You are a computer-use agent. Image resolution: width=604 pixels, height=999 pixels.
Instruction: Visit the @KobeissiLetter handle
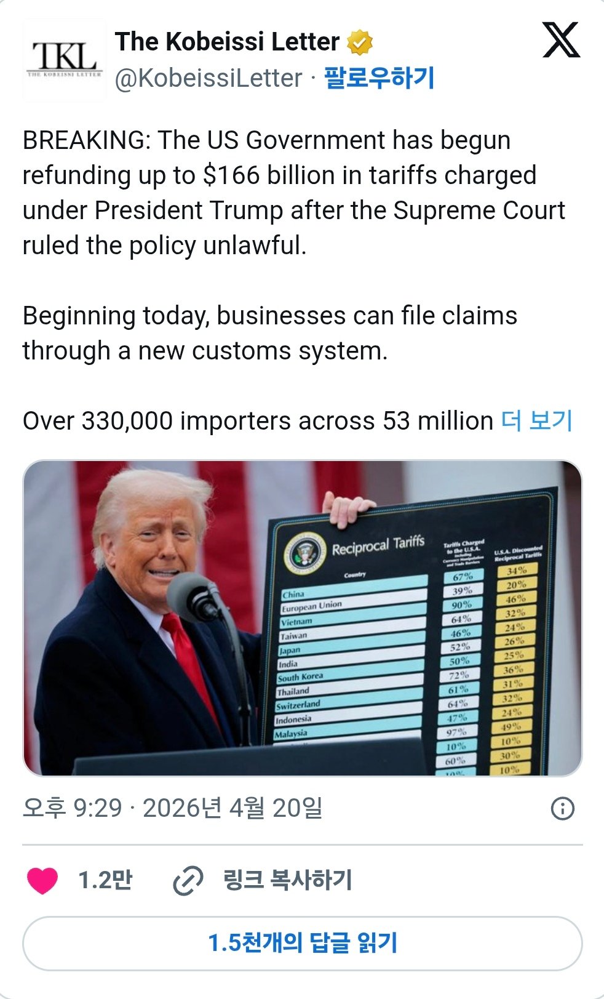click(209, 78)
